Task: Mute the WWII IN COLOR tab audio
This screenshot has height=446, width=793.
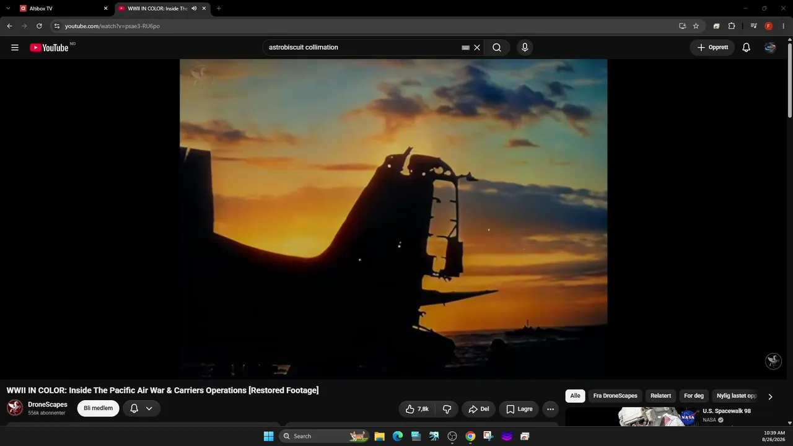Action: 194,9
